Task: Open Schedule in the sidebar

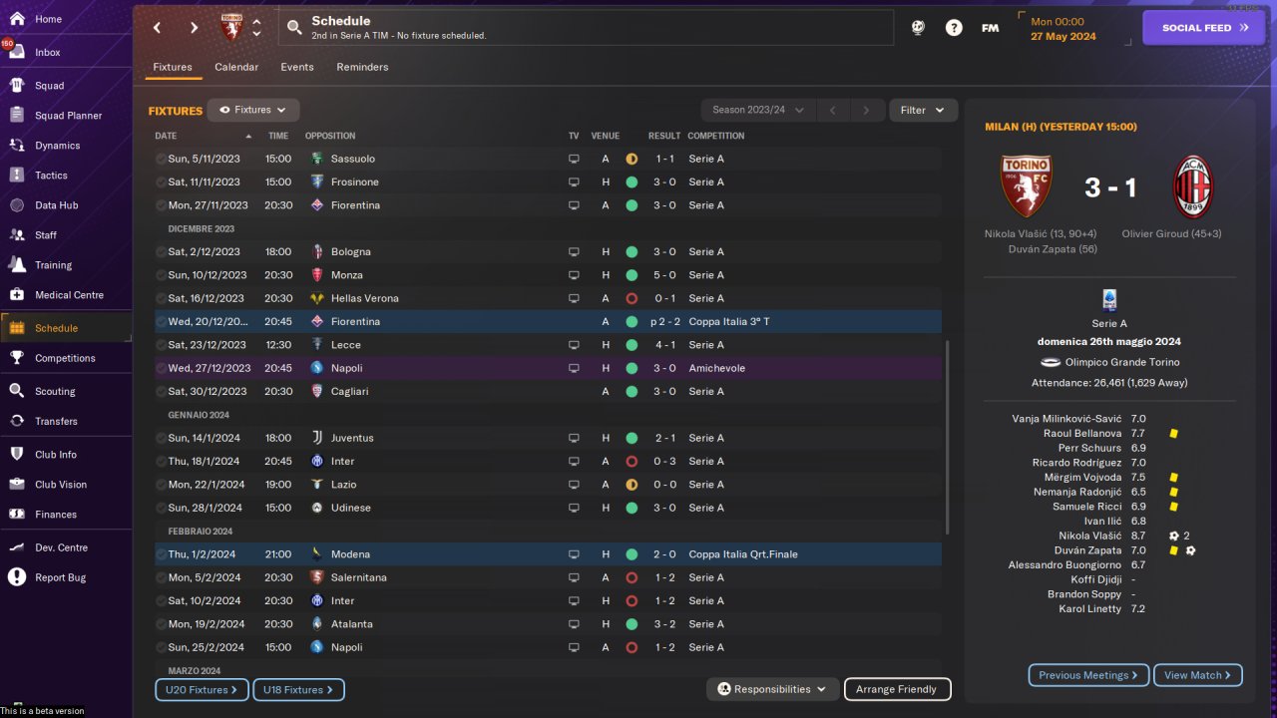Action: coord(66,328)
